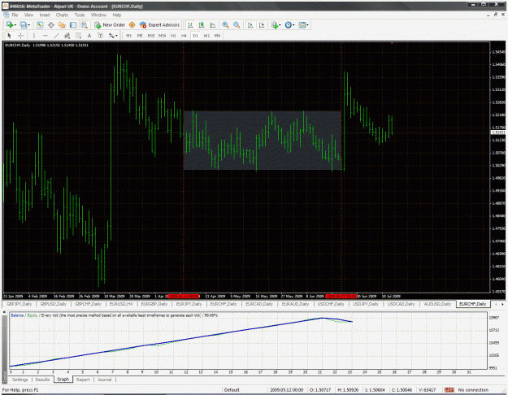Switch timeframe to H4
The height and width of the screenshot is (395, 508).
tap(184, 36)
